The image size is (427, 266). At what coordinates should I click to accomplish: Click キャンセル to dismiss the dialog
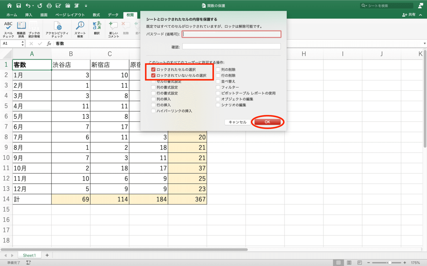[x=237, y=122]
